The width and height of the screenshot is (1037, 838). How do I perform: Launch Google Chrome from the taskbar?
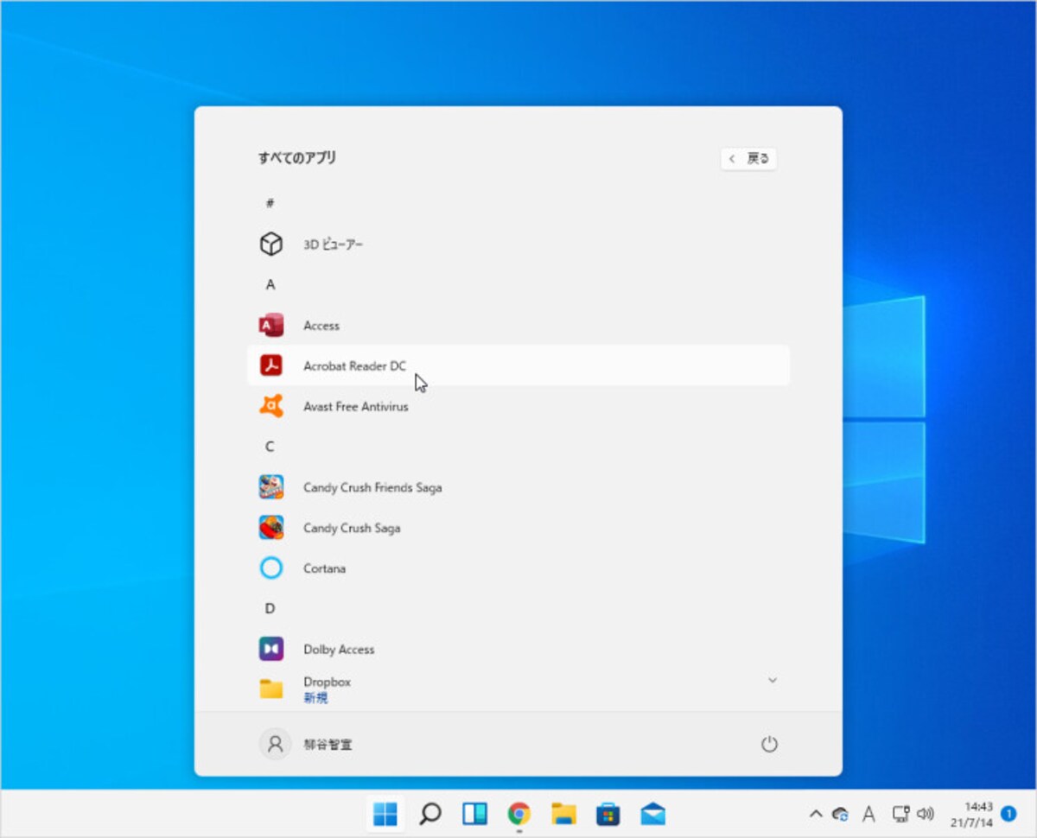(518, 814)
